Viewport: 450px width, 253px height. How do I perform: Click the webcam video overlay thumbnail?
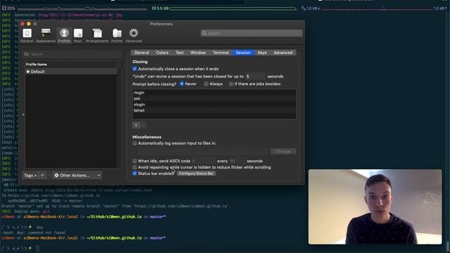375,207
